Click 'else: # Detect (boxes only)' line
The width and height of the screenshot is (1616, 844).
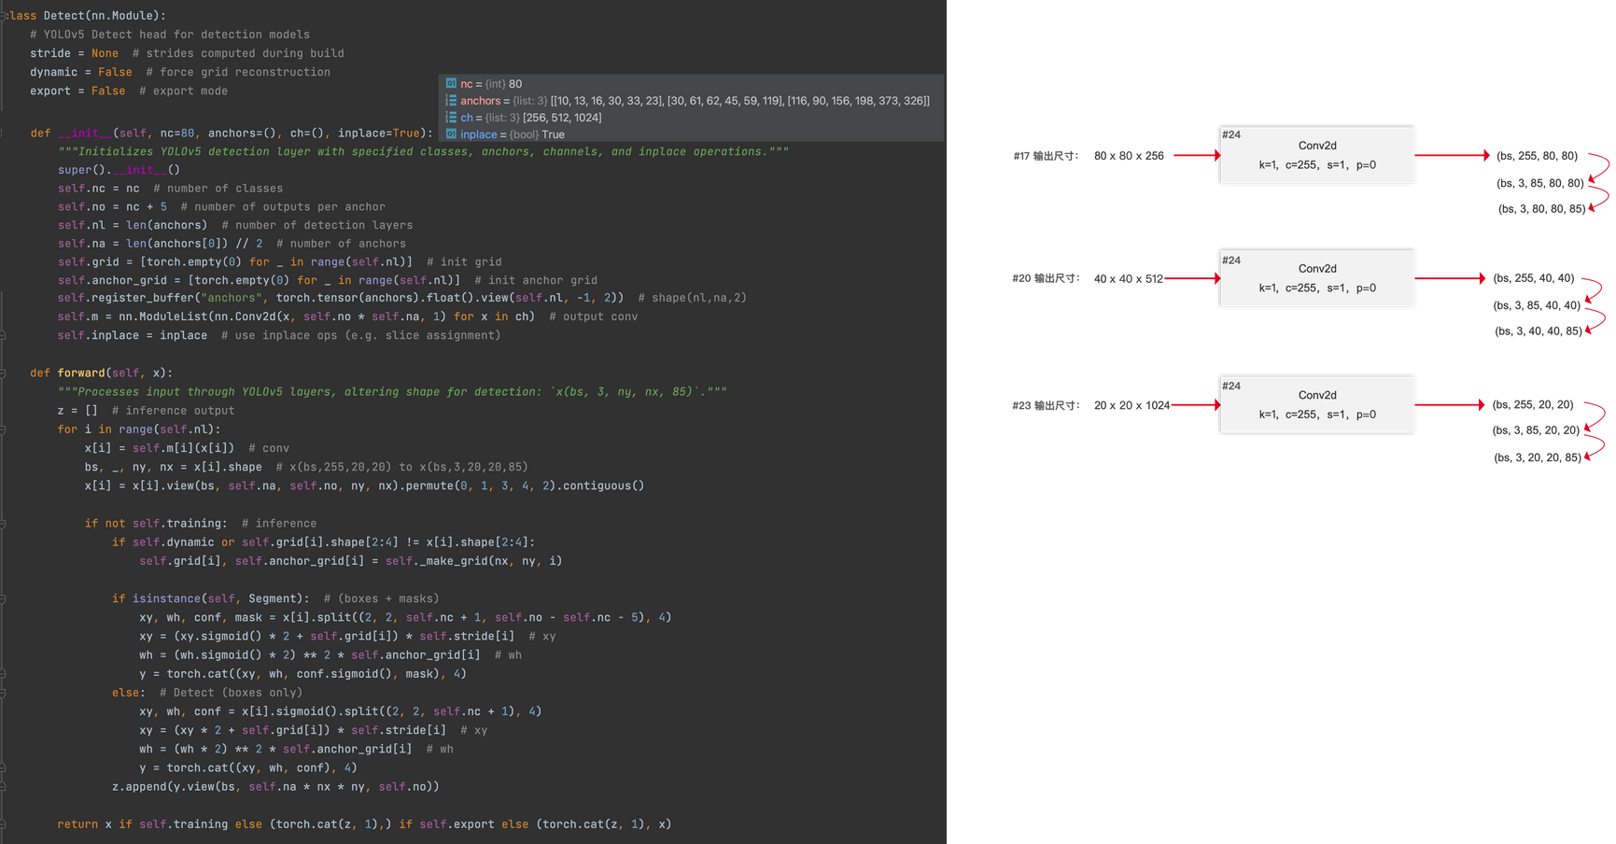207,693
